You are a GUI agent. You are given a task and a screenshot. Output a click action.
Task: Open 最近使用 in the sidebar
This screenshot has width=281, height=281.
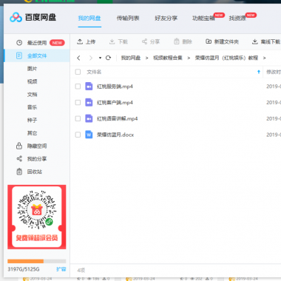click(x=37, y=43)
